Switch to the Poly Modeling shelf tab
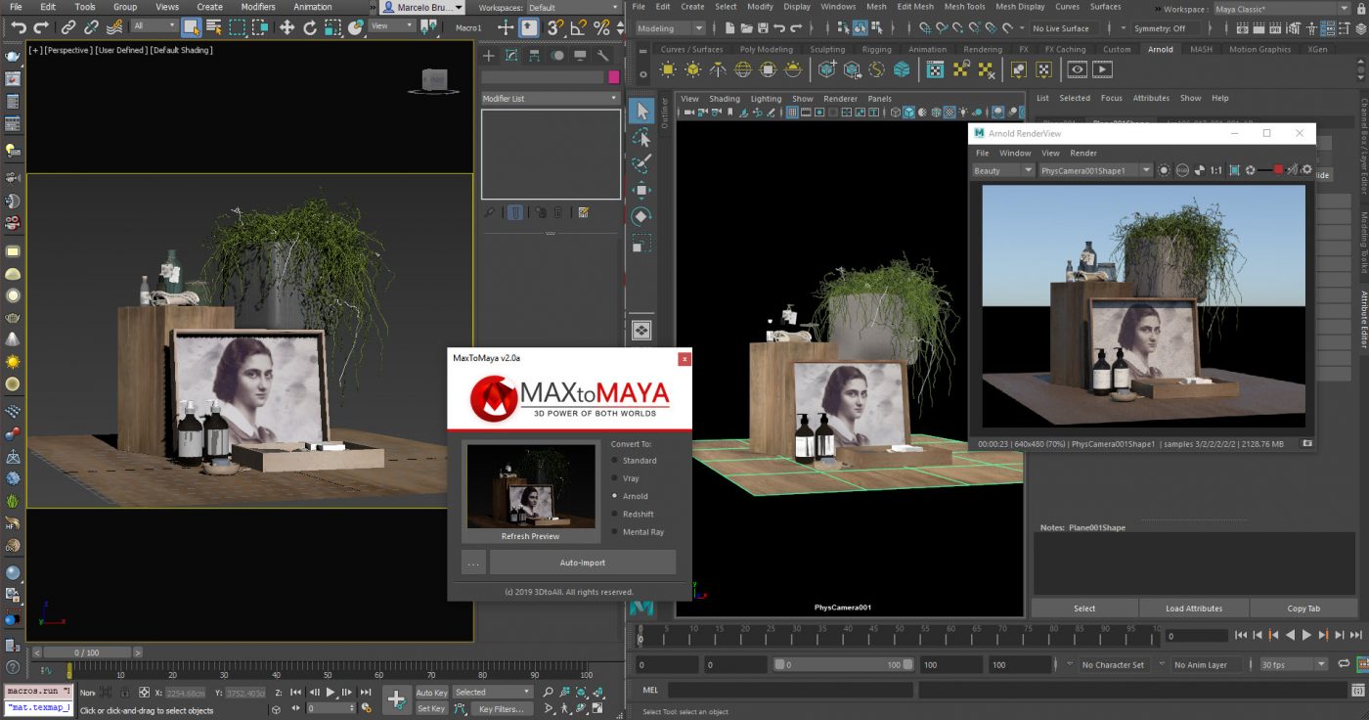 pyautogui.click(x=766, y=49)
